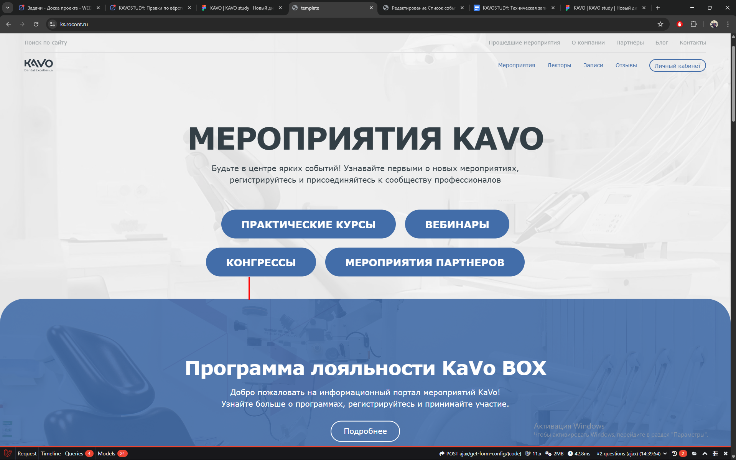The width and height of the screenshot is (736, 460).
Task: Open site information icon in address bar
Action: point(53,24)
